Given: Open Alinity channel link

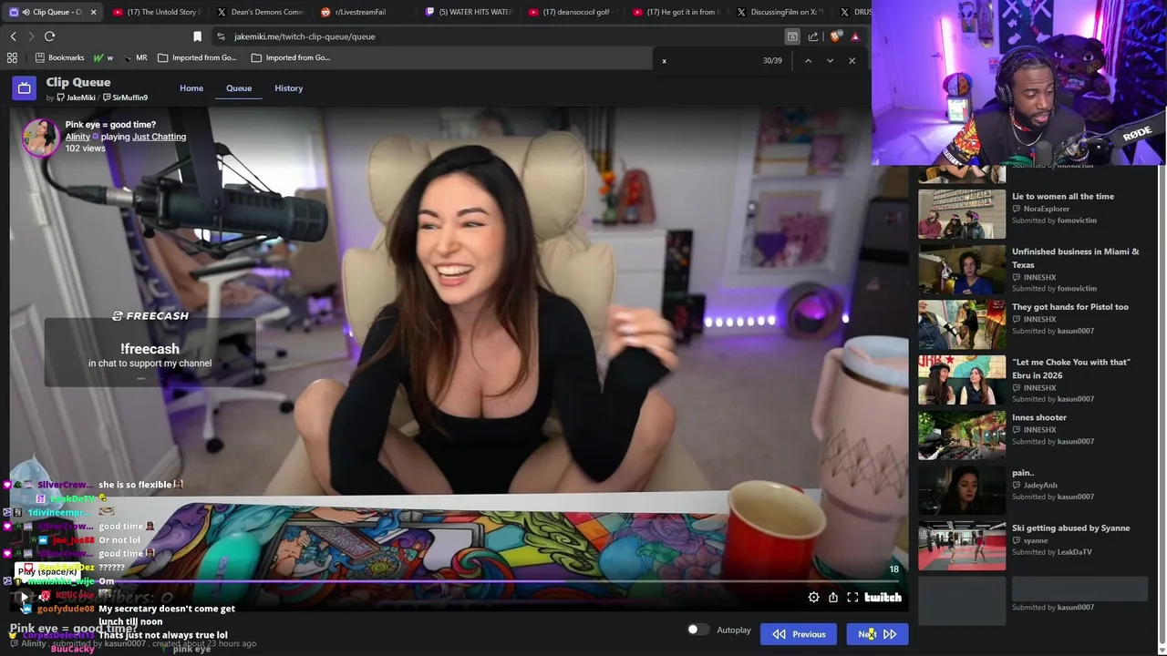Looking at the screenshot, I should click(77, 137).
